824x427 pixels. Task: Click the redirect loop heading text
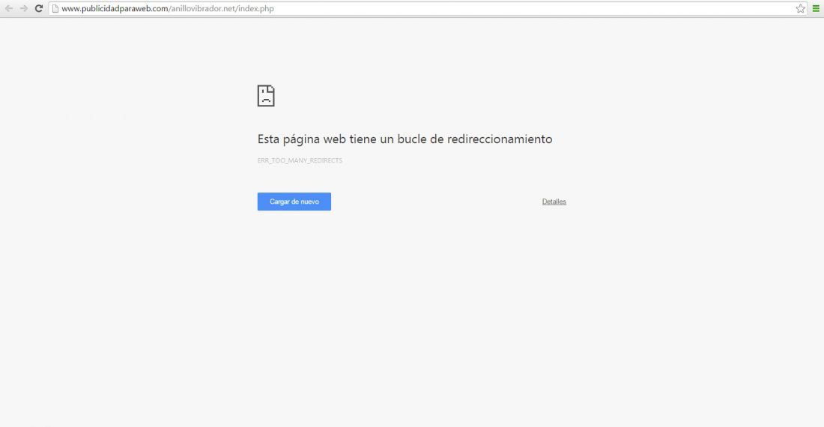(405, 139)
